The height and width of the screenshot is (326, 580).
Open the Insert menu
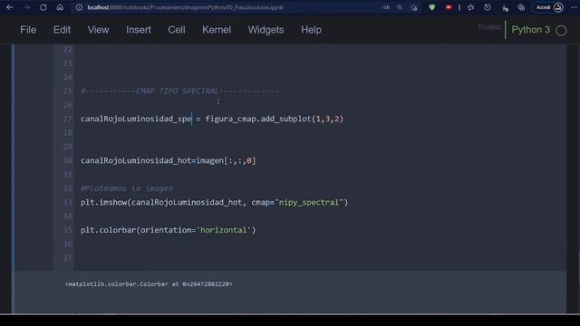[139, 30]
